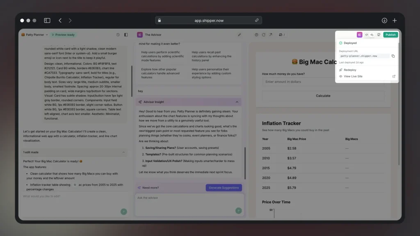Click Templates? list item
The height and width of the screenshot is (236, 420).
(x=189, y=154)
